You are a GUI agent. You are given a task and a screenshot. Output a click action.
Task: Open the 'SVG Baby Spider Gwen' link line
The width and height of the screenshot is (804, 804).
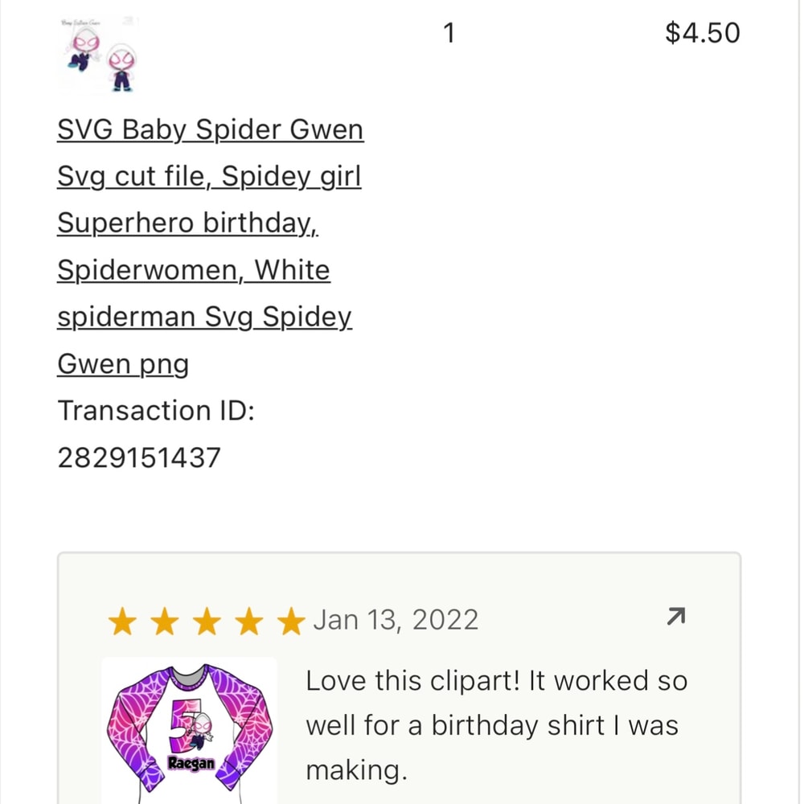210,129
